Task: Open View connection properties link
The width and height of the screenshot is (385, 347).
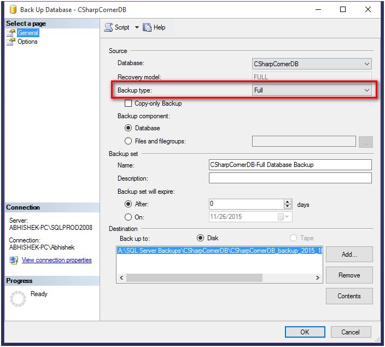Action: [57, 260]
